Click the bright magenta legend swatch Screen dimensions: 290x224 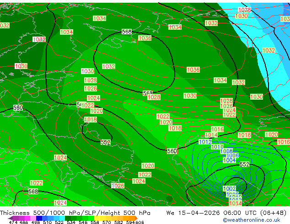pyautogui.click(x=27, y=218)
